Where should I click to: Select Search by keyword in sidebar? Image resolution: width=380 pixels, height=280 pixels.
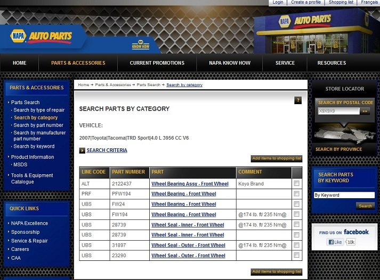tap(34, 147)
